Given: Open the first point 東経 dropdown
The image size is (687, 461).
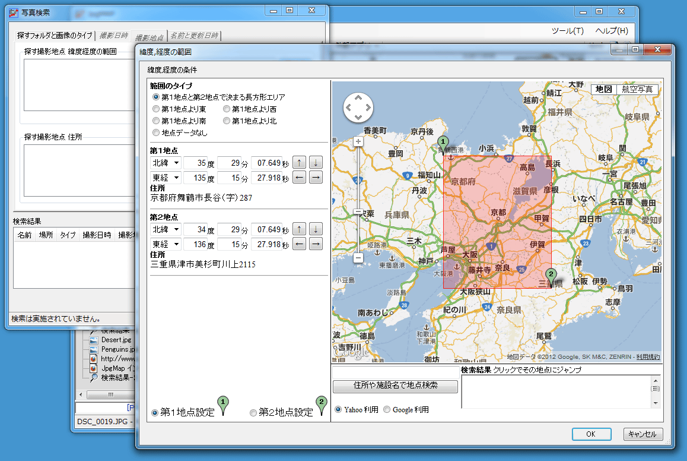Looking at the screenshot, I should (x=165, y=178).
